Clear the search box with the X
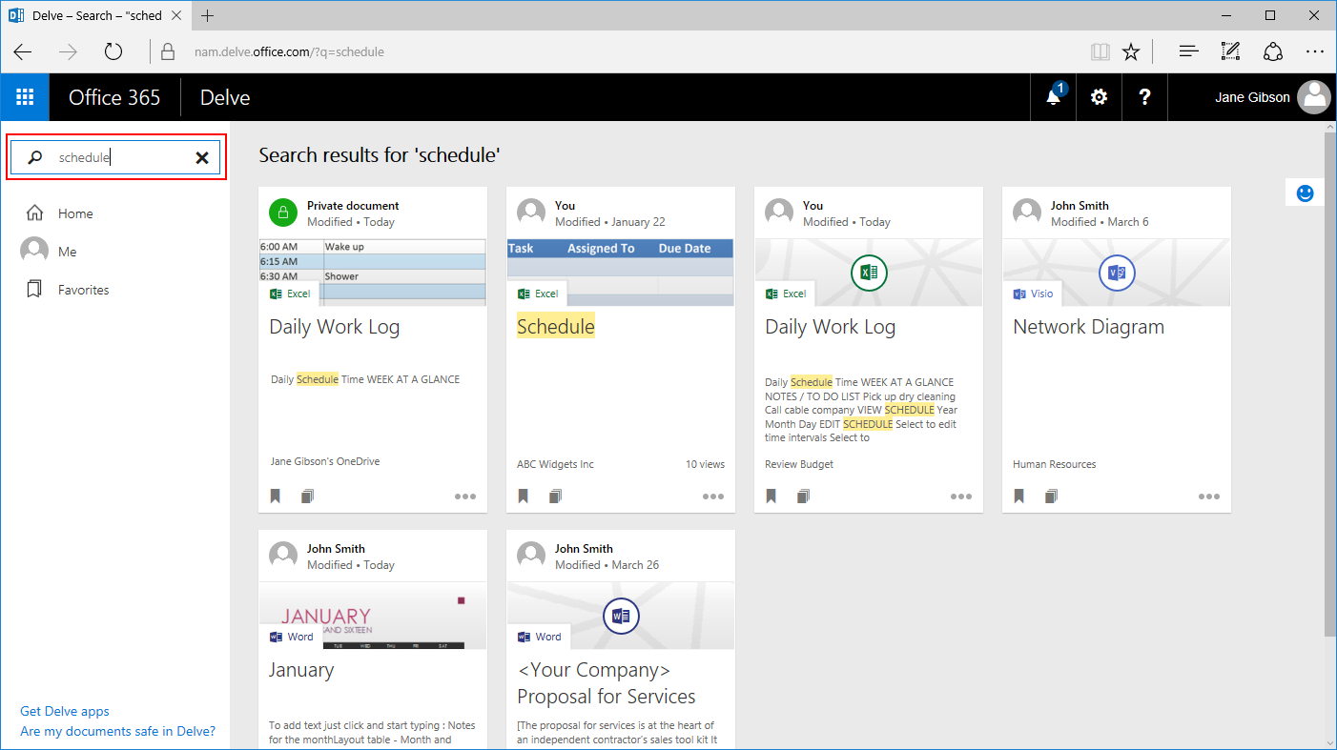This screenshot has width=1337, height=750. 202,158
